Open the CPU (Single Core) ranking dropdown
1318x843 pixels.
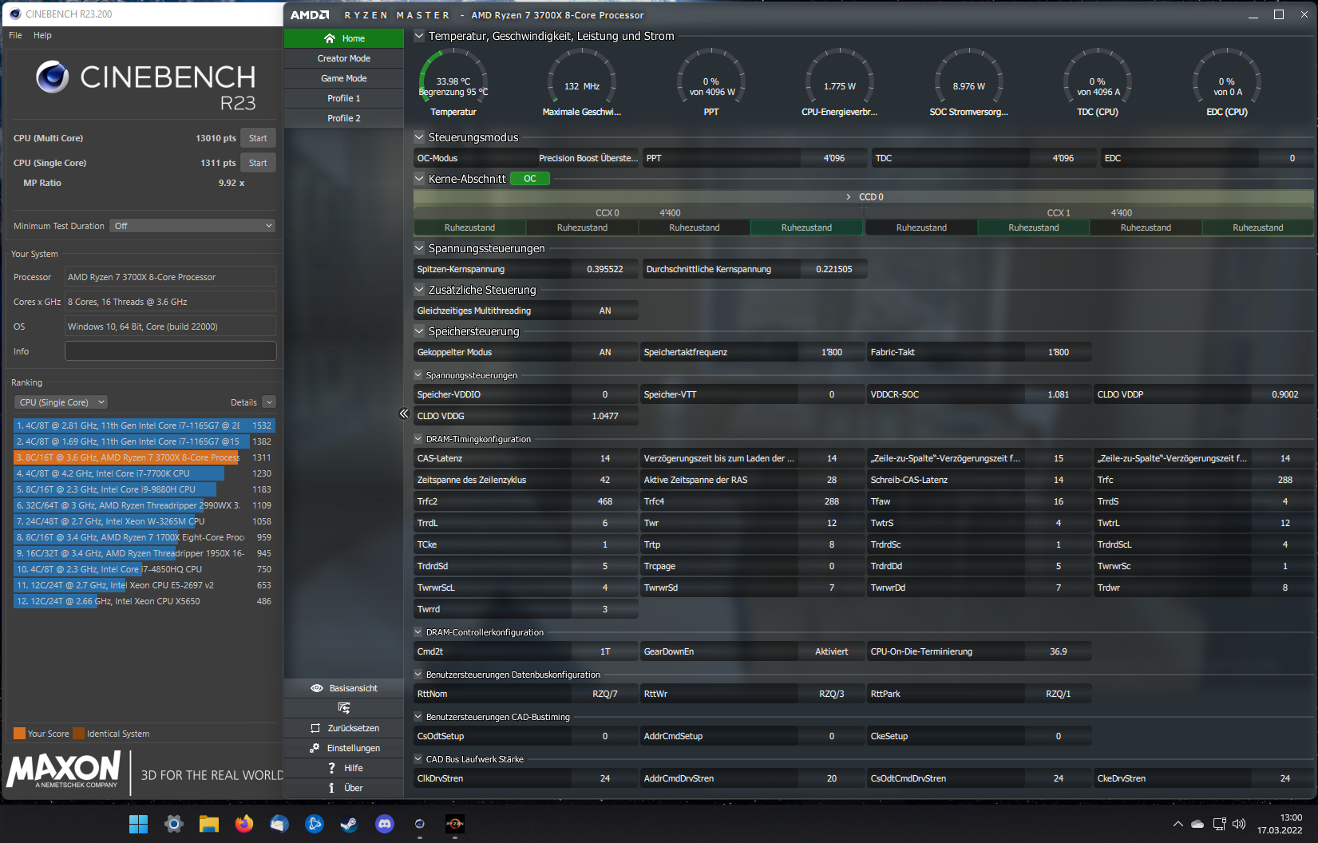click(61, 402)
